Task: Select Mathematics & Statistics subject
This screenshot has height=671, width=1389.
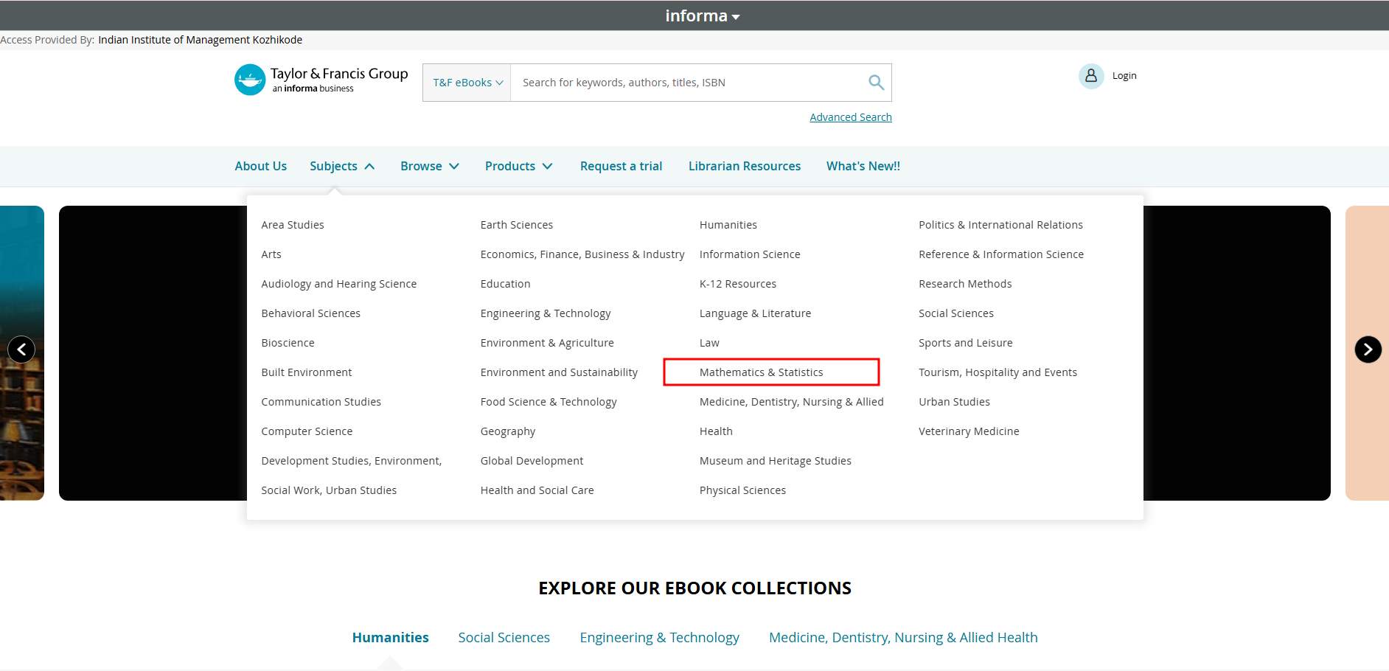Action: click(761, 372)
